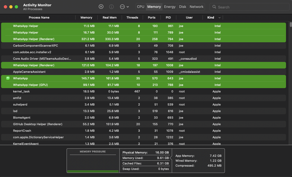Sort by Kind column header
This screenshot has width=292, height=177.
pyautogui.click(x=211, y=17)
